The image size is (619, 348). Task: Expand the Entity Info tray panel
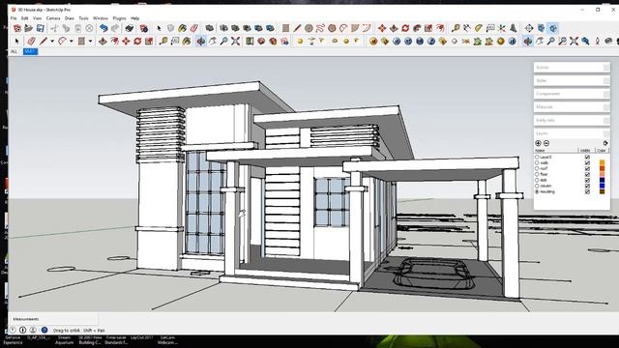pyautogui.click(x=572, y=120)
